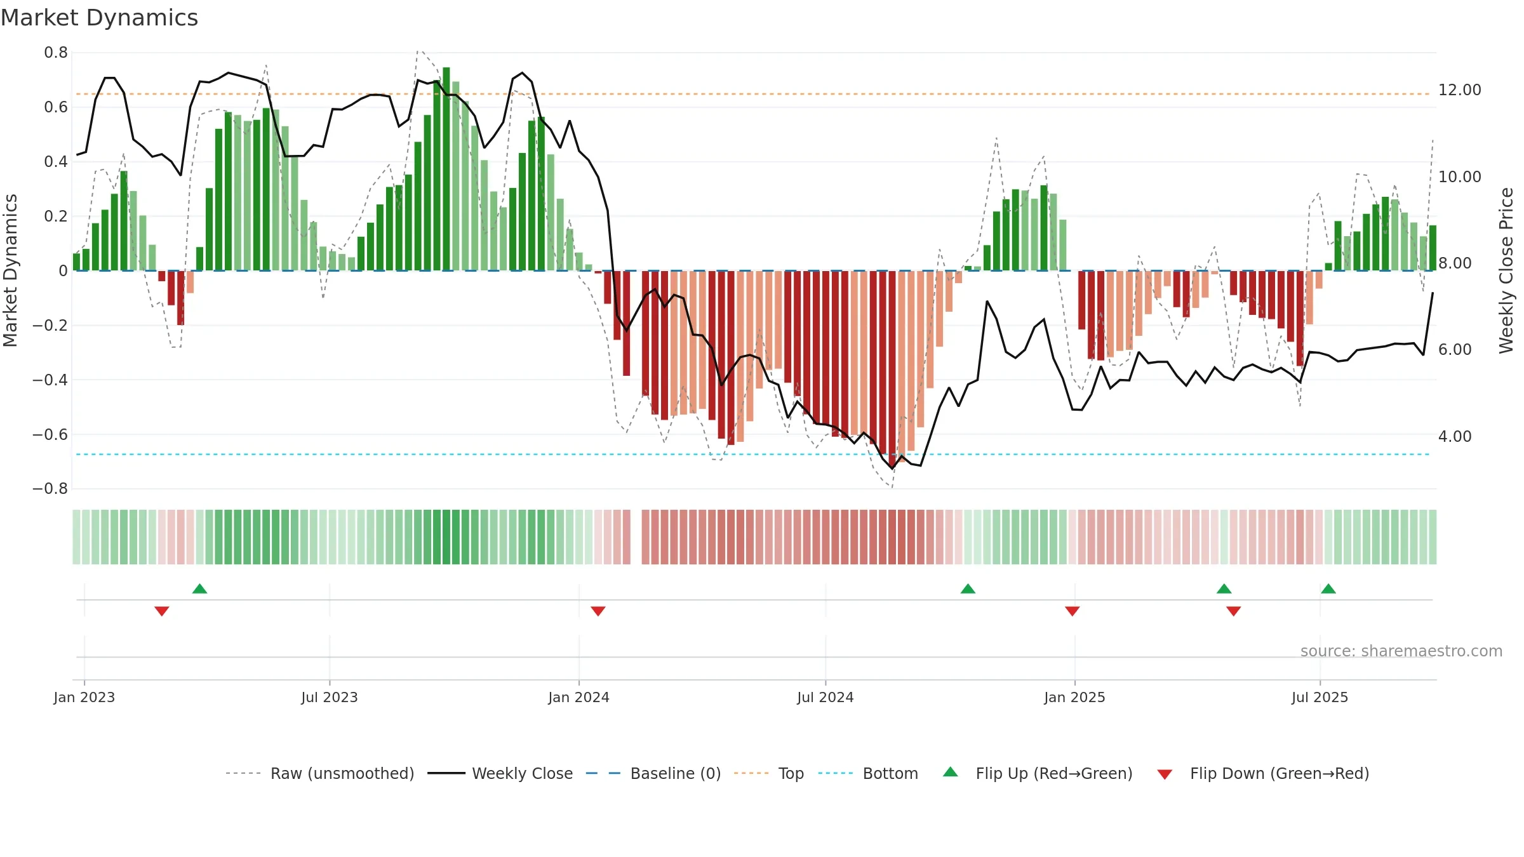Click the Jul 2025 axis label

tap(1320, 697)
